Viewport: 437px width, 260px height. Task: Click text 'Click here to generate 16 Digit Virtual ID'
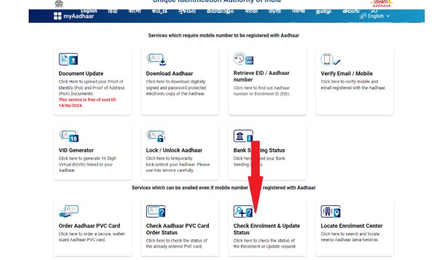click(87, 164)
